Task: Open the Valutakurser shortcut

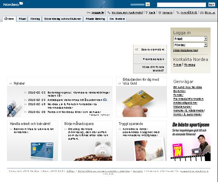Action: coord(182,106)
